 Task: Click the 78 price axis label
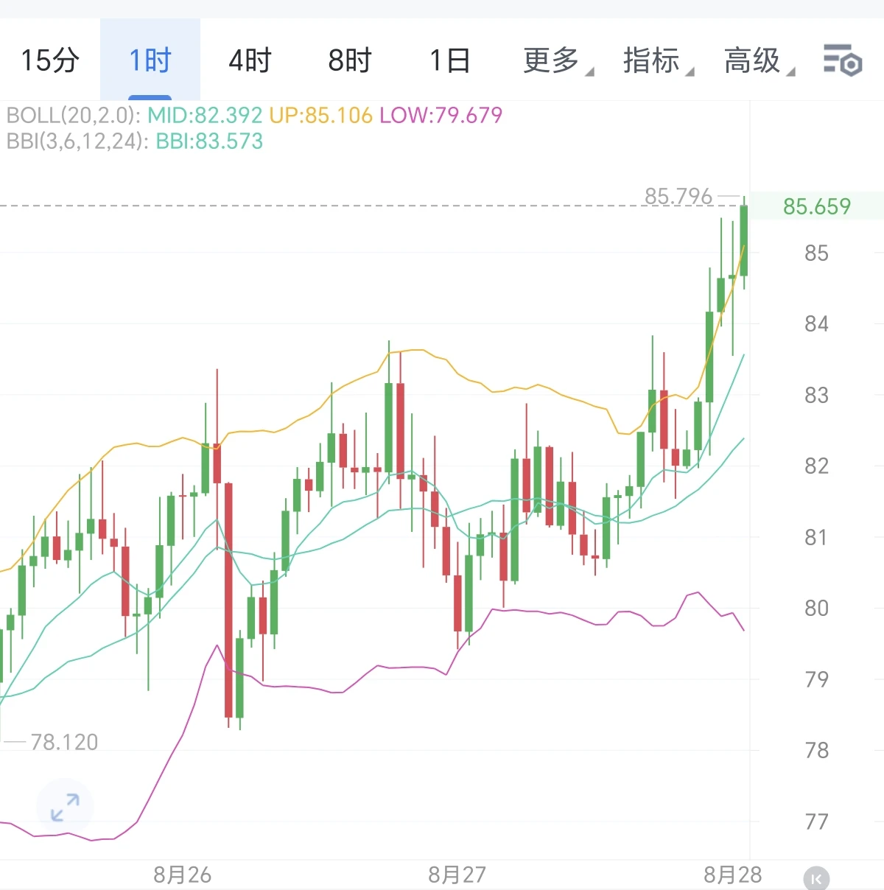(816, 751)
